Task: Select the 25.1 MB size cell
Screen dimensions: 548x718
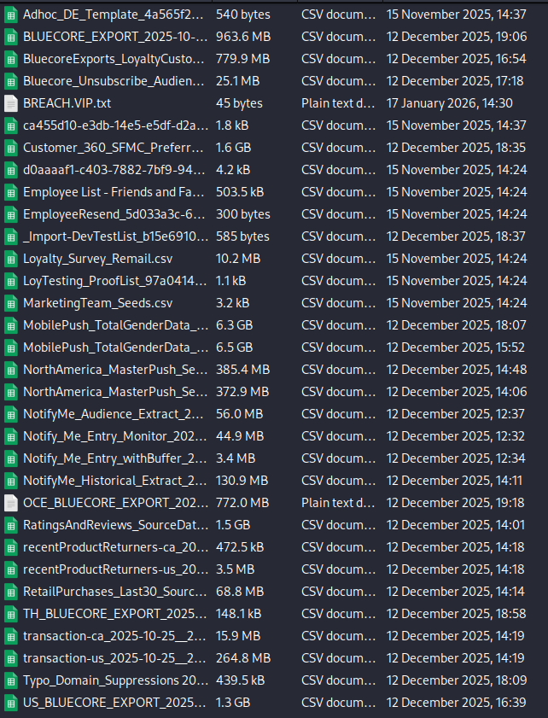Action: (x=237, y=81)
